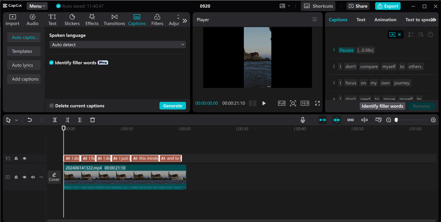
Task: Click the Player panel hamburger menu
Action: (x=315, y=20)
